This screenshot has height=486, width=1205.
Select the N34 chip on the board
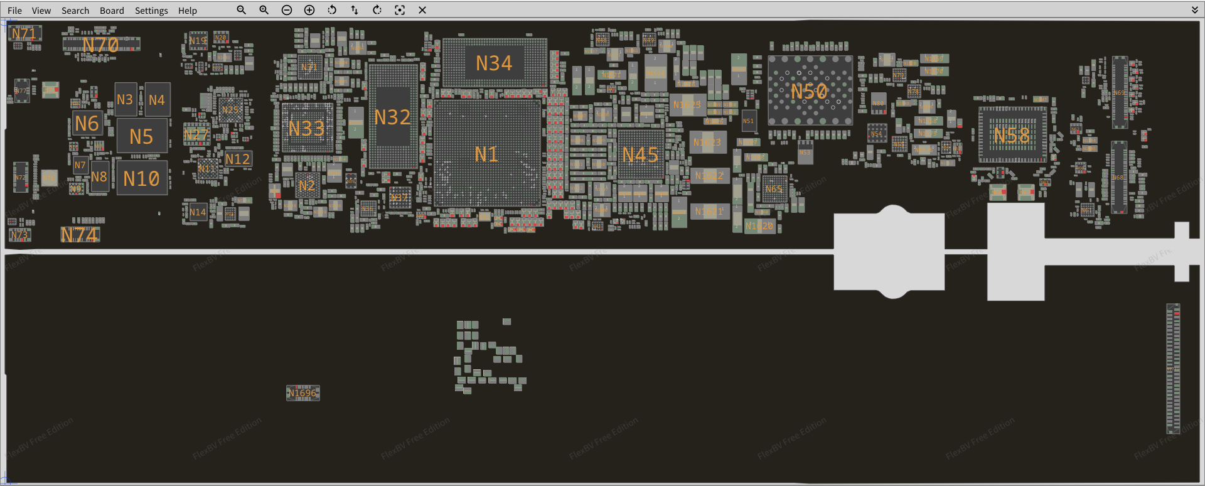pyautogui.click(x=494, y=63)
